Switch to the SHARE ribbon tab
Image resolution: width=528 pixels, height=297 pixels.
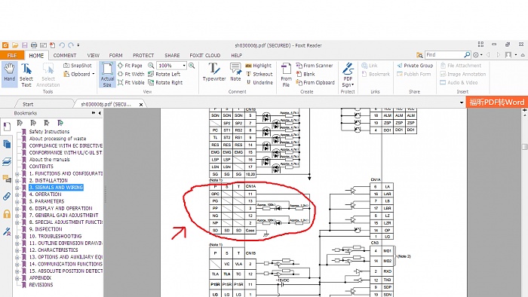[x=172, y=56]
